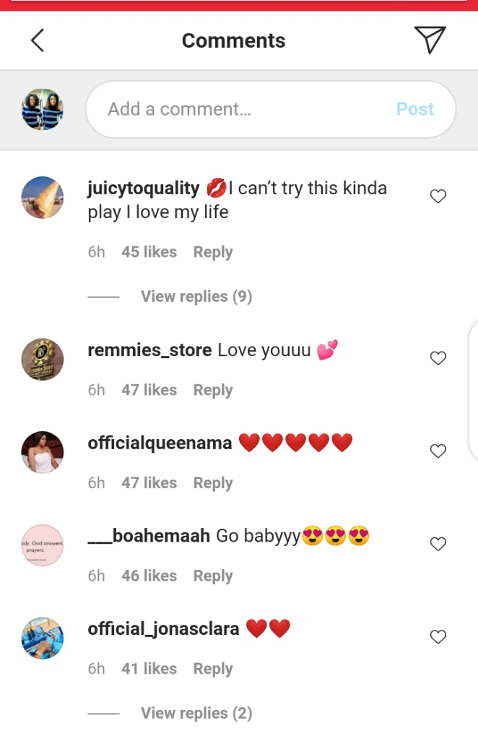Reply to juicytoquality's comment
478x749 pixels.
(212, 252)
